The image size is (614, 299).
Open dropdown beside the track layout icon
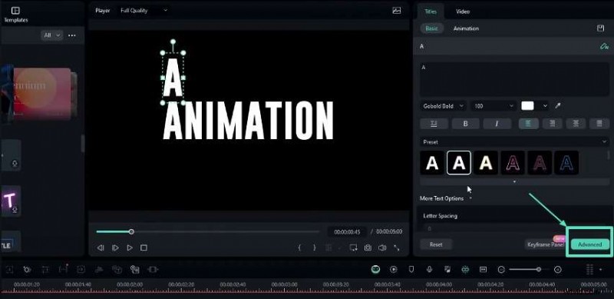pyautogui.click(x=601, y=270)
